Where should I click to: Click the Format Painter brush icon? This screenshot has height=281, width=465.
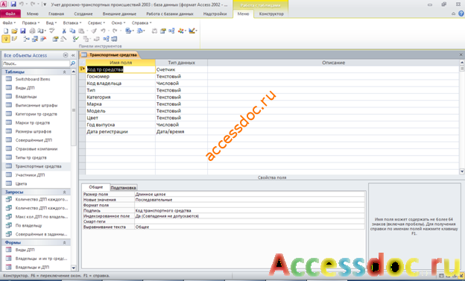coord(94,31)
